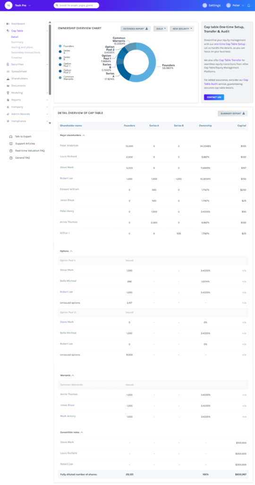
Task: Download the Summary Report
Action: coord(232,114)
